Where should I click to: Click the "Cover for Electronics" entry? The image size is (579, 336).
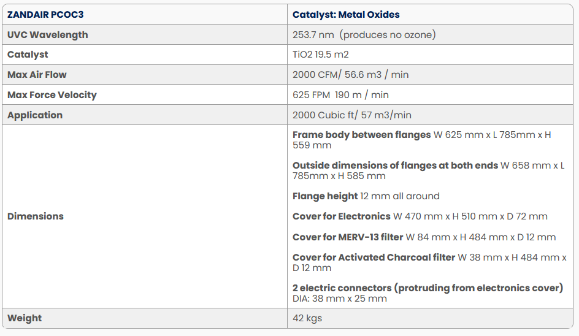pos(342,216)
